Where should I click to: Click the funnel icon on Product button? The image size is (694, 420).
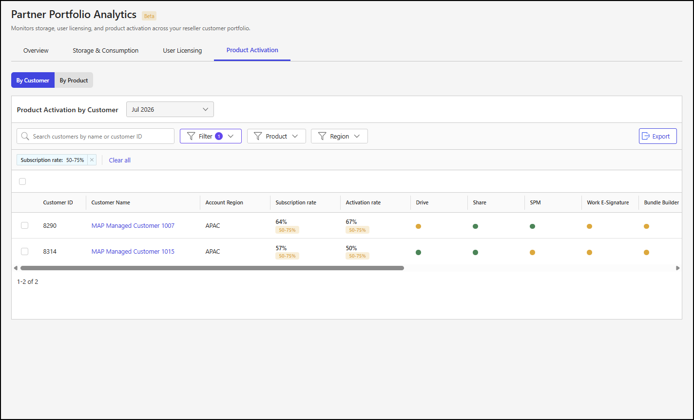(x=258, y=136)
